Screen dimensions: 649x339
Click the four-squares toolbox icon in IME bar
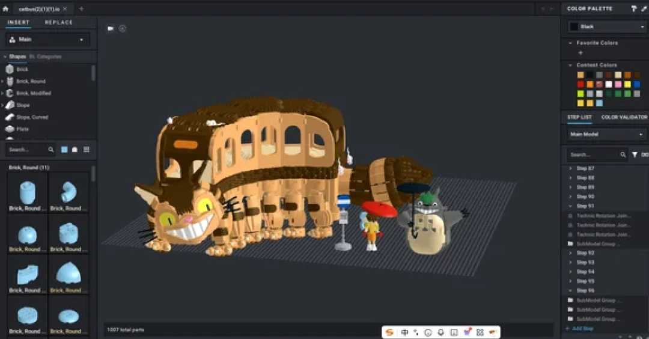[x=480, y=332]
